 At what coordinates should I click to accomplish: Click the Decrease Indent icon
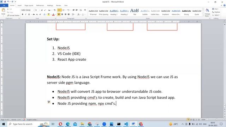click(73, 10)
